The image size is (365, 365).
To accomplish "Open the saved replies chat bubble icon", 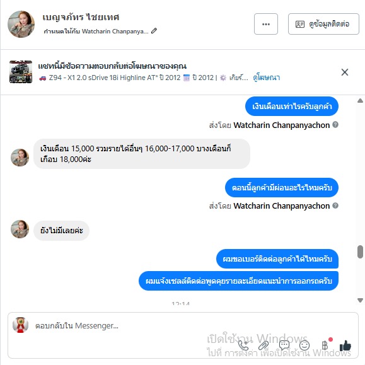I will [x=284, y=345].
